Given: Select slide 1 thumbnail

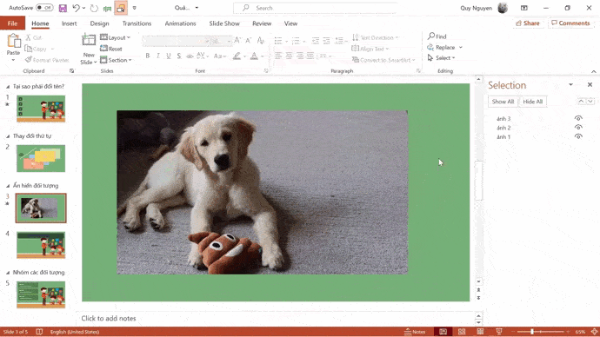Looking at the screenshot, I should pyautogui.click(x=41, y=109).
